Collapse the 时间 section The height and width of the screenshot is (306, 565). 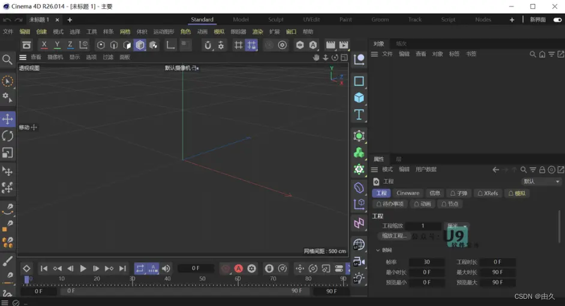tap(378, 250)
